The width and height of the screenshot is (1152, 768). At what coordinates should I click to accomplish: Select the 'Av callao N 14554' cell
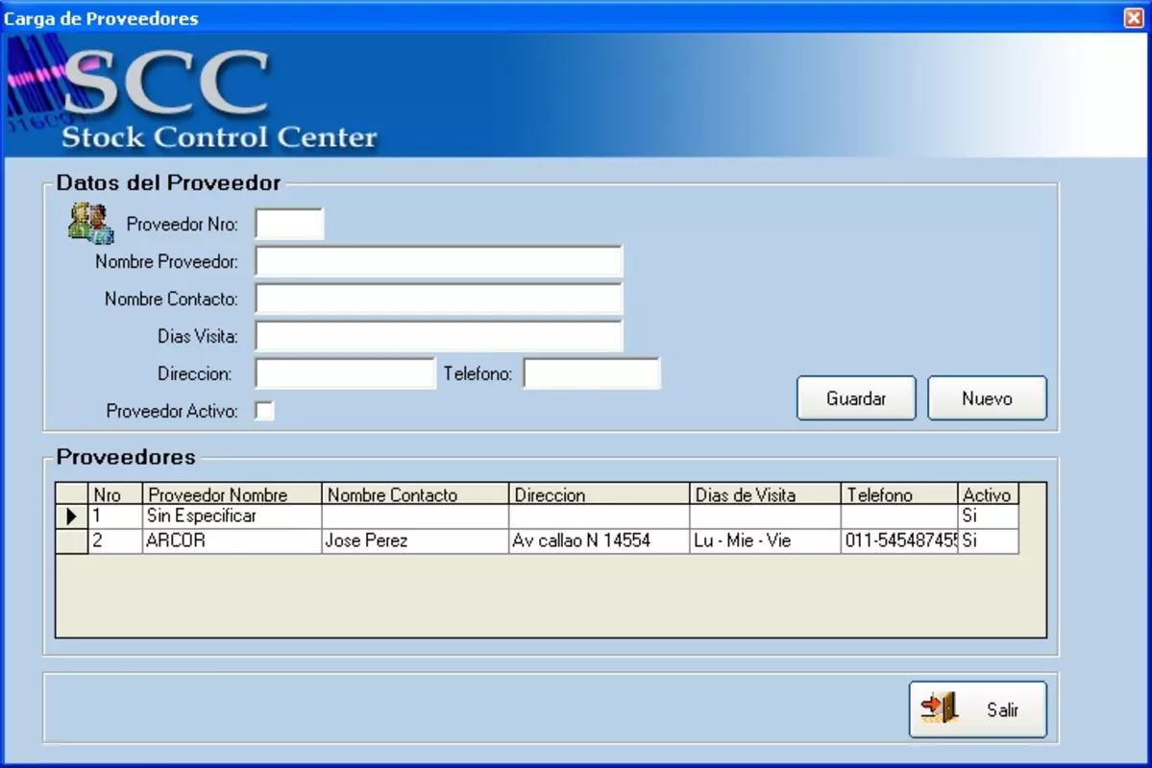(600, 540)
